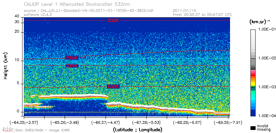
Task: Click the title 'CALIOP Level 1 Attenuated Backscatter 532nm'
Action: pyautogui.click(x=77, y=4)
